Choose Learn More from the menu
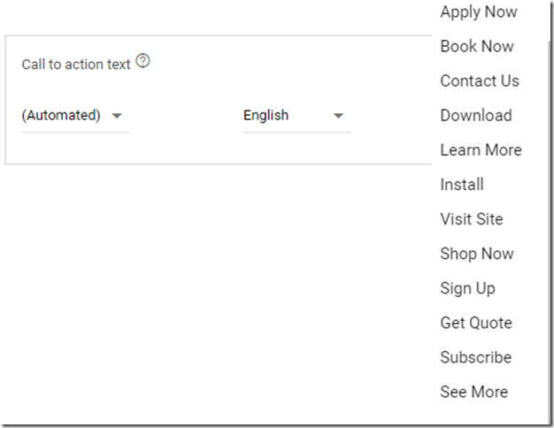 (481, 150)
